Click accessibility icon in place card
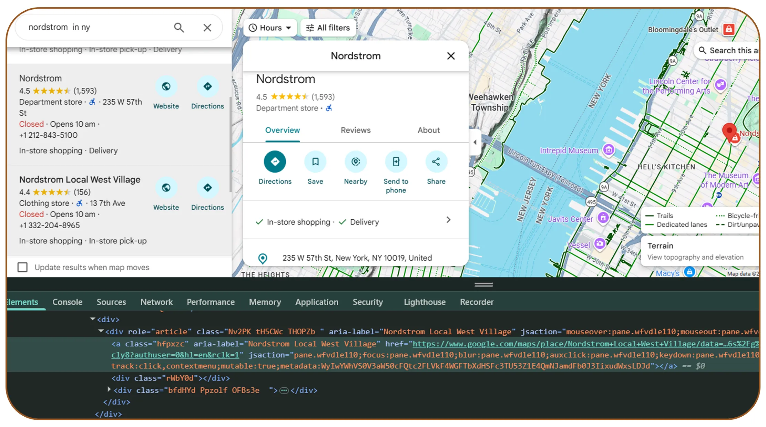 (329, 108)
